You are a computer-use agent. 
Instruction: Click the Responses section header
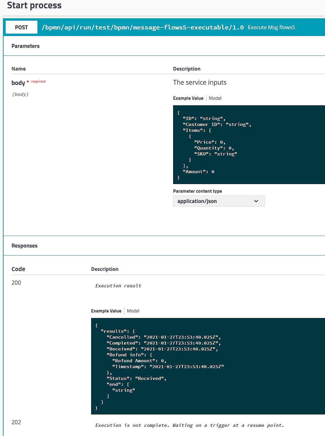click(x=24, y=246)
